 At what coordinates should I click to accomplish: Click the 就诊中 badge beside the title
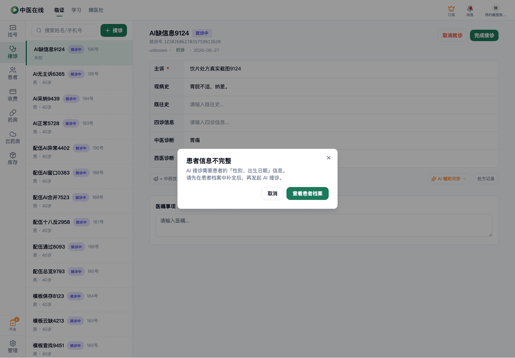click(202, 33)
